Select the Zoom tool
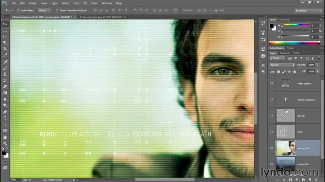The height and width of the screenshot is (182, 325). pos(5,143)
